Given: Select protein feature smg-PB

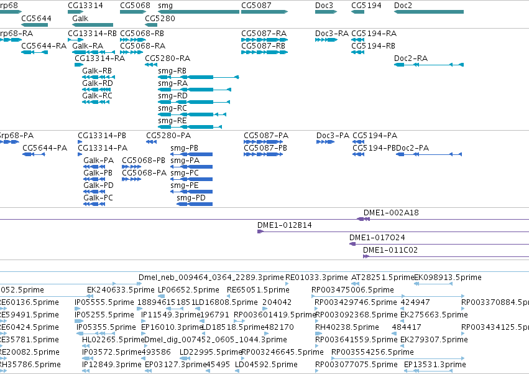Looking at the screenshot, I should point(191,154).
